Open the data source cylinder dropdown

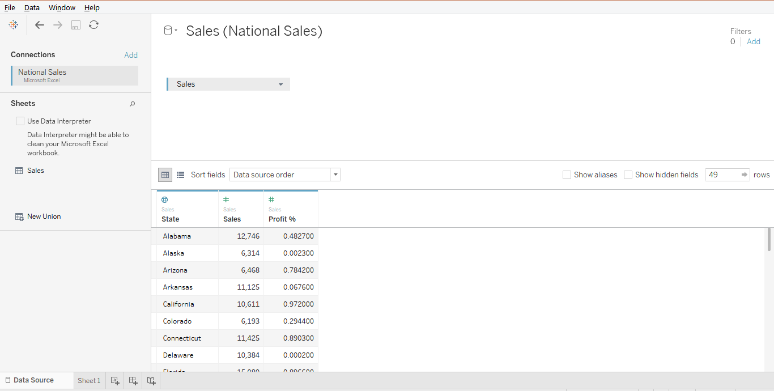[x=170, y=31]
